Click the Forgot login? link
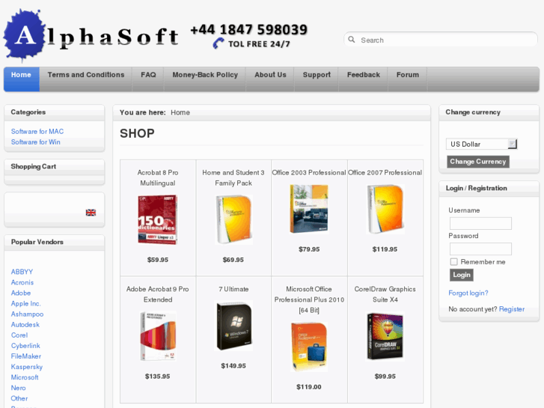Viewport: 544px width, 408px height. click(x=468, y=293)
